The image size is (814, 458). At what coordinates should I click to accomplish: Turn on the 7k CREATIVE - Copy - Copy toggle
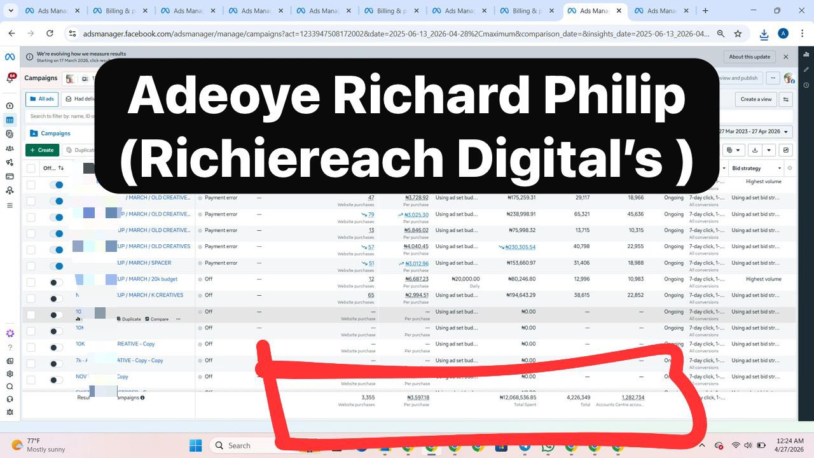(57, 363)
